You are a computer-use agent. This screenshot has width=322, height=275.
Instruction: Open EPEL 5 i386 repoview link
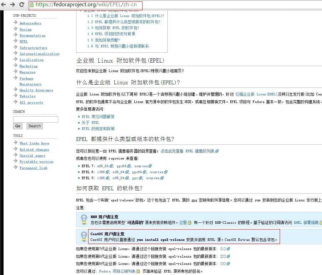click(103, 178)
